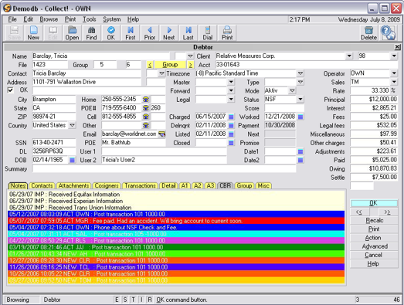This screenshot has height=305, width=404.
Task: Switch to the Attachments tab
Action: 73,186
